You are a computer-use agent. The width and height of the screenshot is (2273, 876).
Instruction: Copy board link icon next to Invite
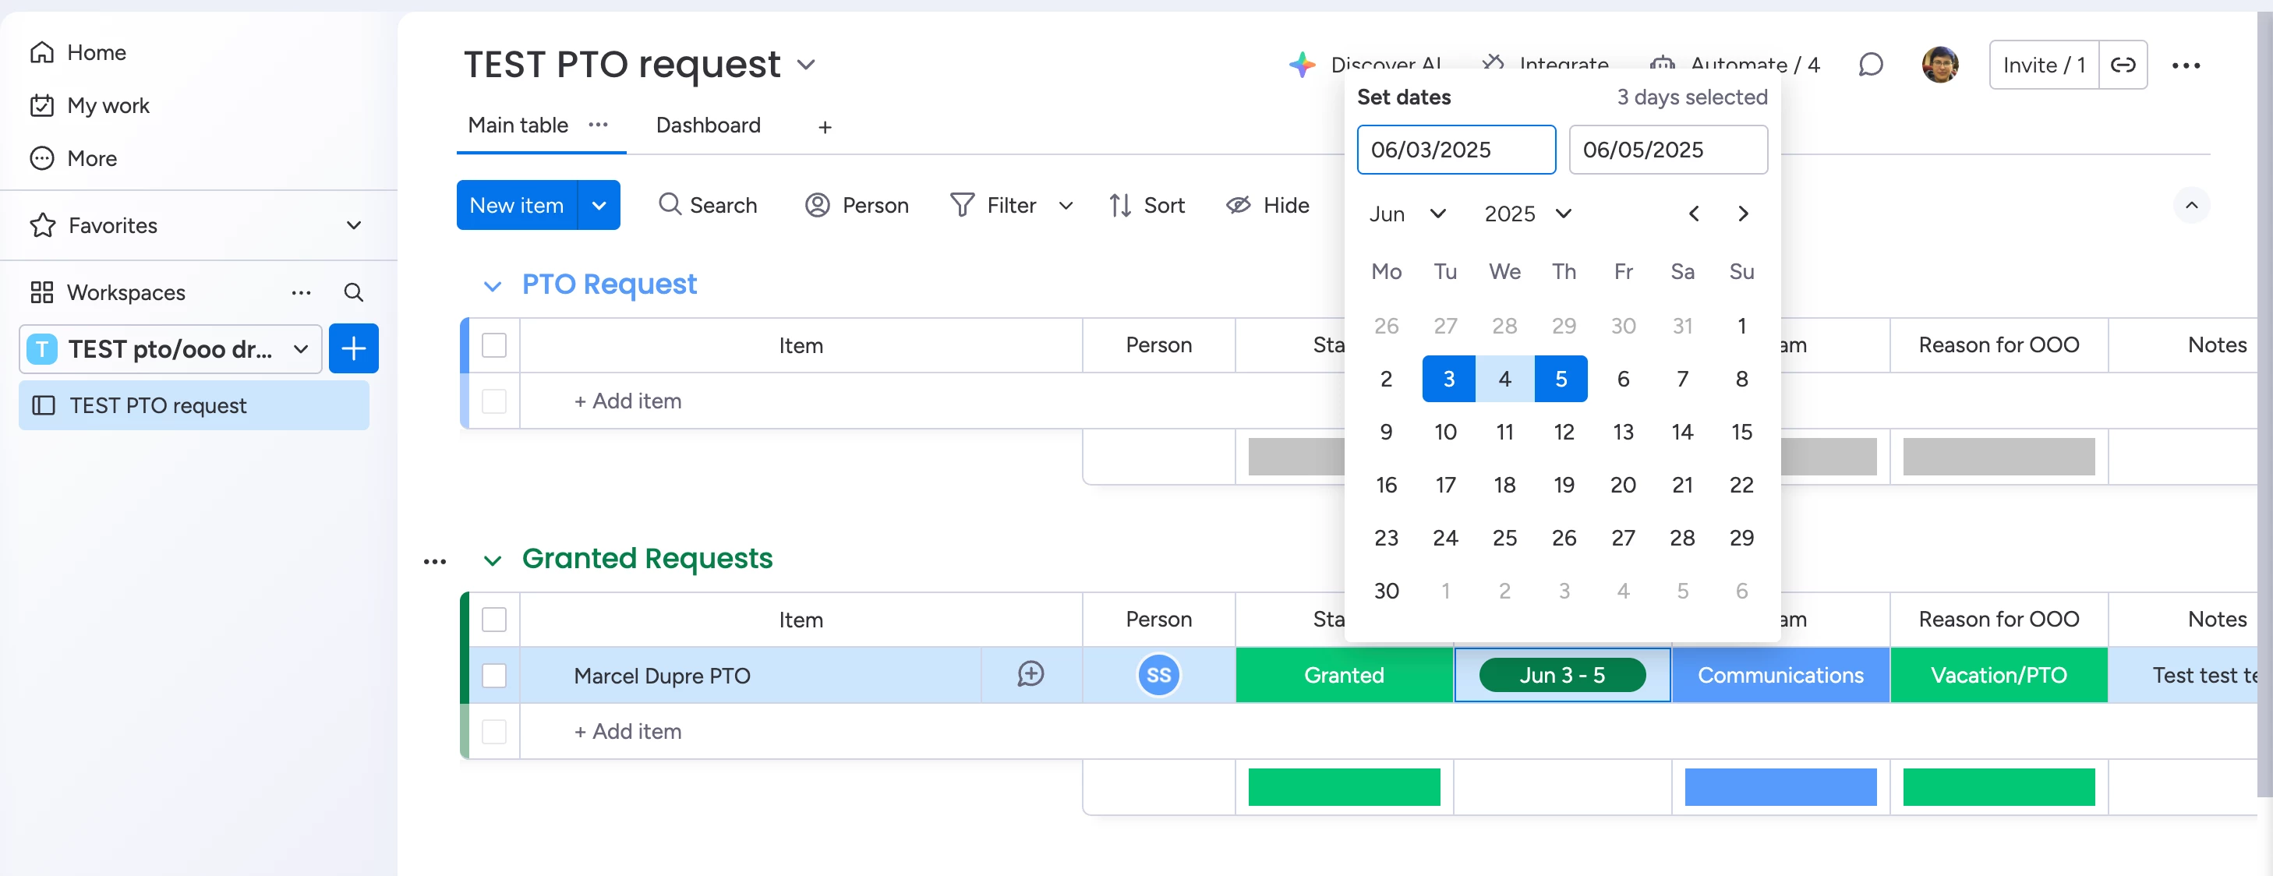[2122, 65]
